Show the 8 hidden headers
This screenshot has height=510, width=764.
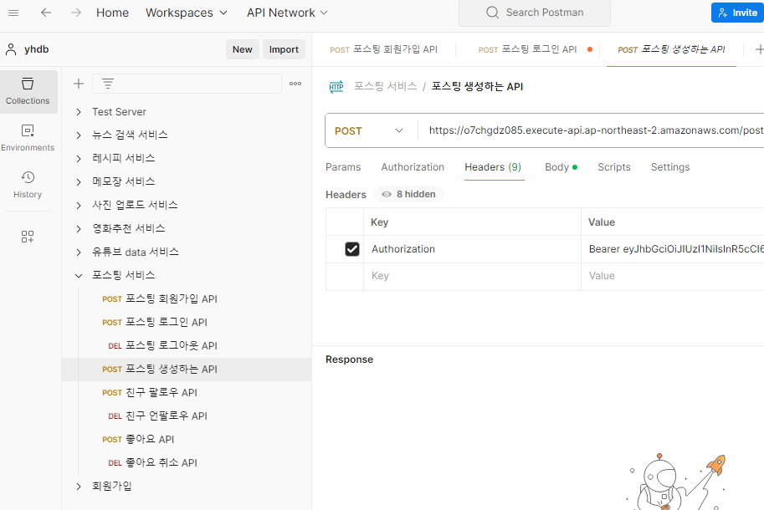409,194
